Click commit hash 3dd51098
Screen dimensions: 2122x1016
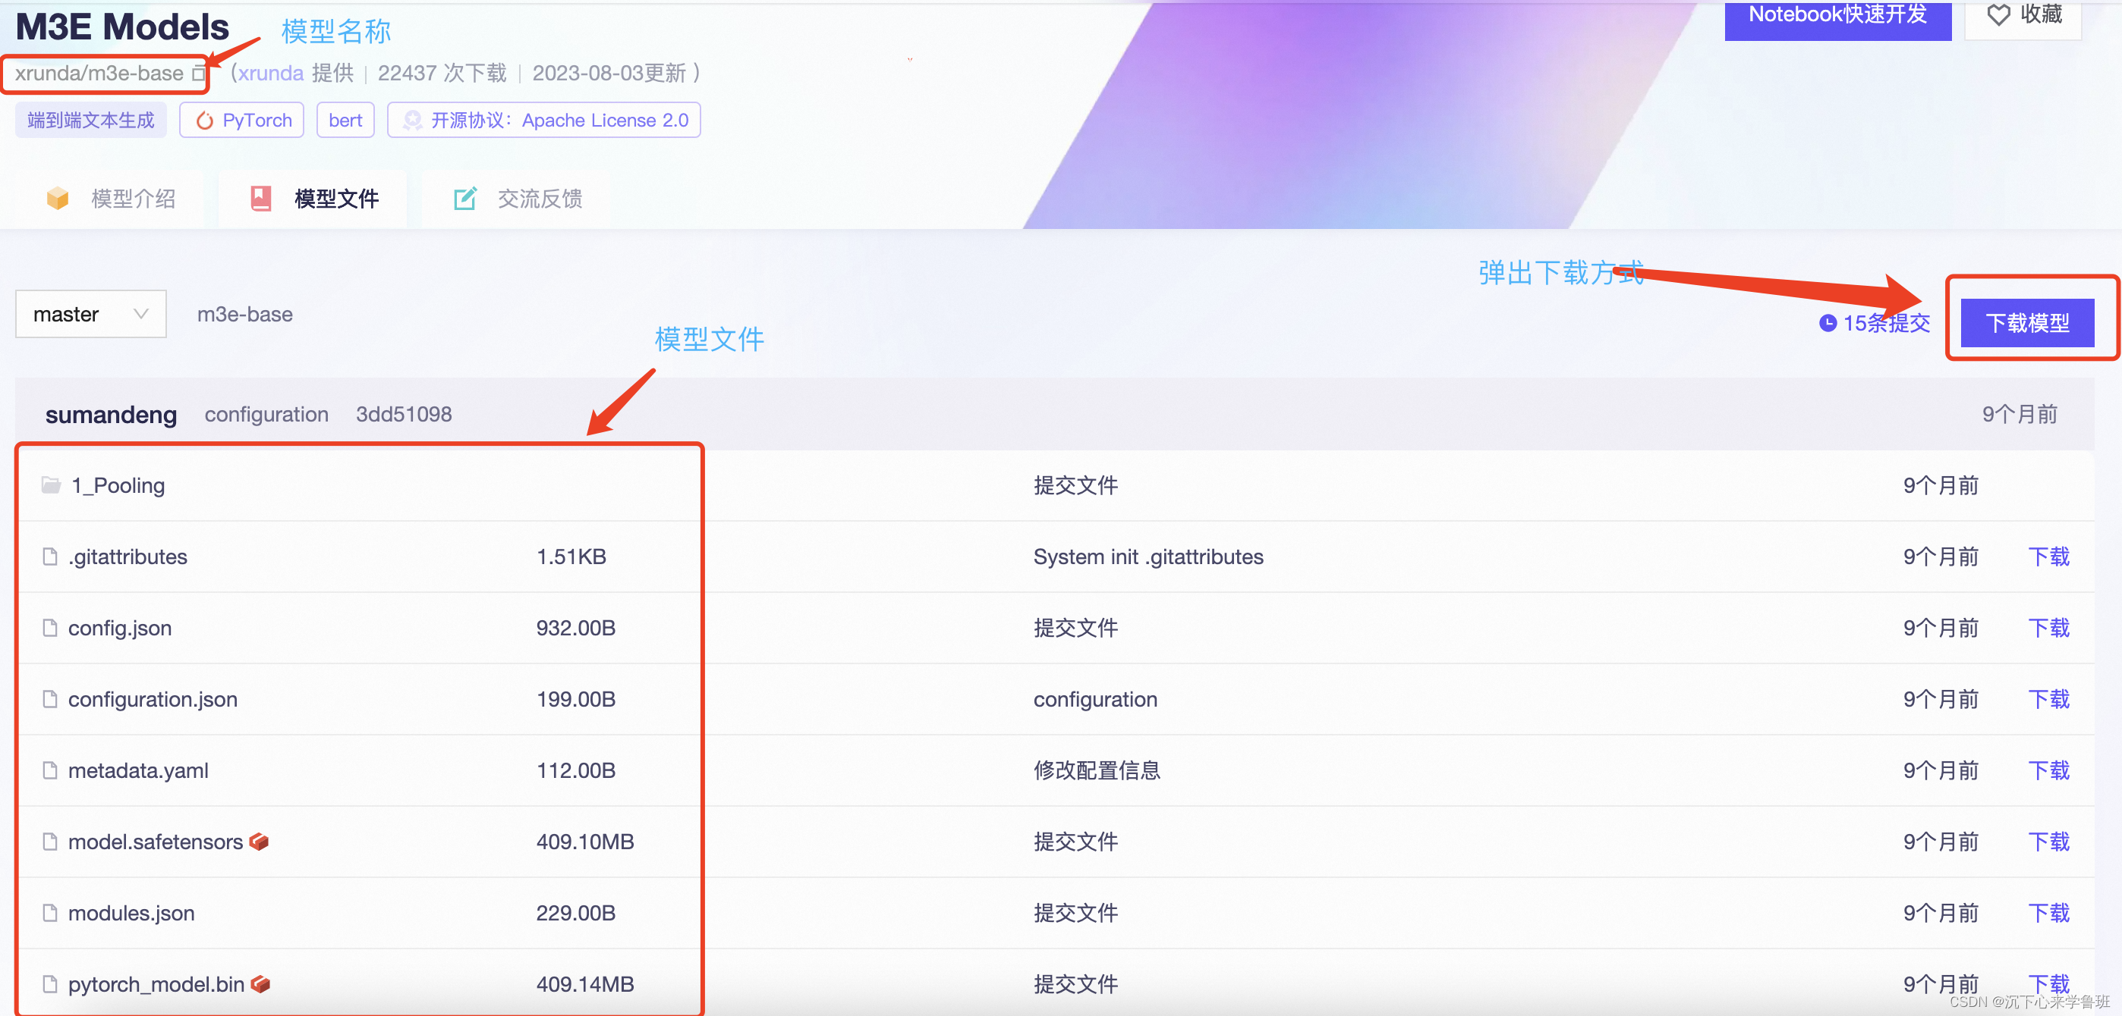(x=404, y=414)
